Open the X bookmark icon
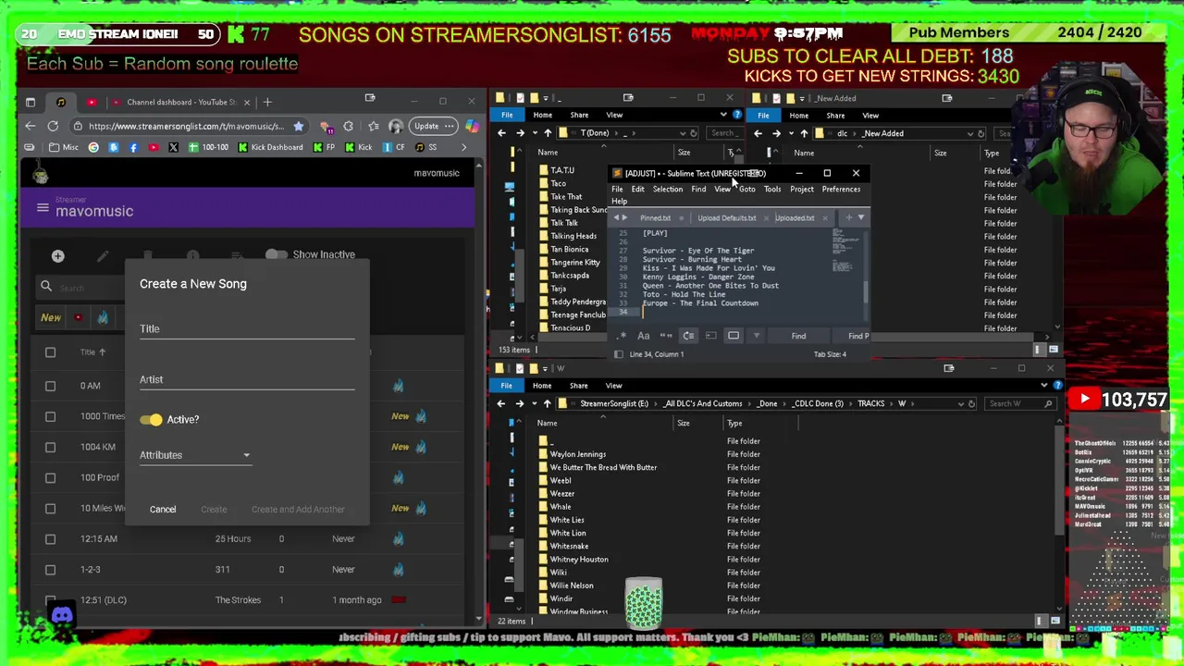 pos(173,147)
